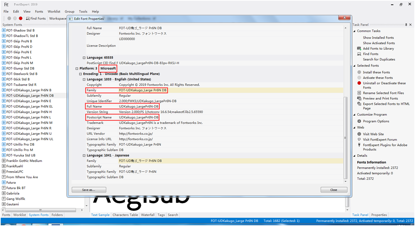Collapse the Encoding: 1 Unicode node
Image resolution: width=415 pixels, height=226 pixels.
pyautogui.click(x=80, y=74)
